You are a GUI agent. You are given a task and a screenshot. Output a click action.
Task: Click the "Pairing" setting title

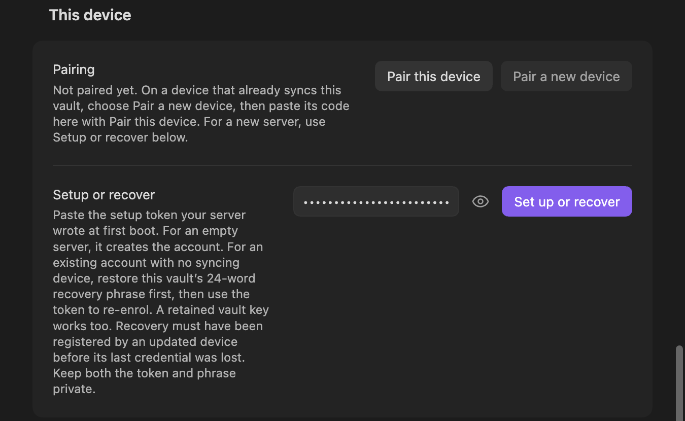(x=74, y=69)
